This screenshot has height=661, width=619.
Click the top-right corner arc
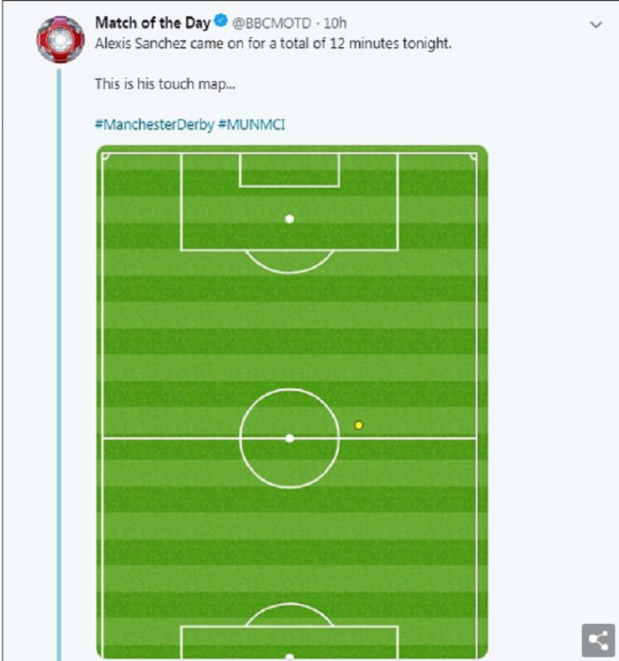[473, 157]
